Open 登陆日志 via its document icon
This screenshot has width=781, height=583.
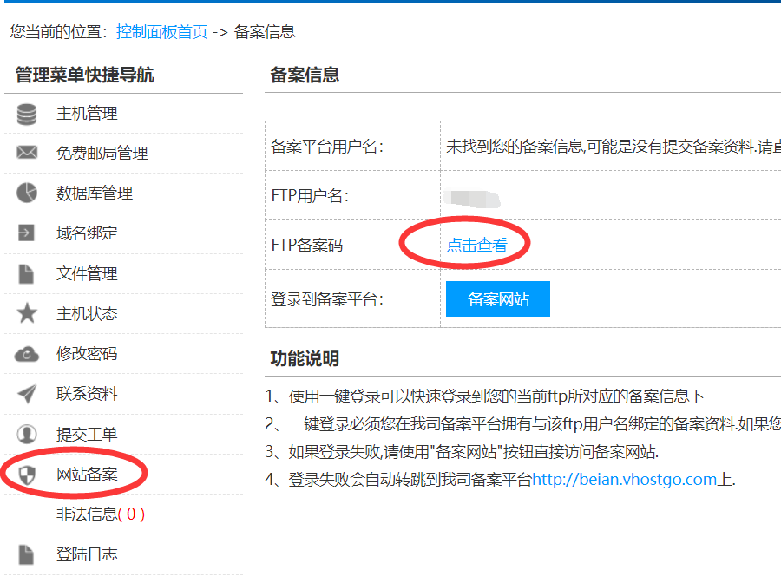pos(29,554)
